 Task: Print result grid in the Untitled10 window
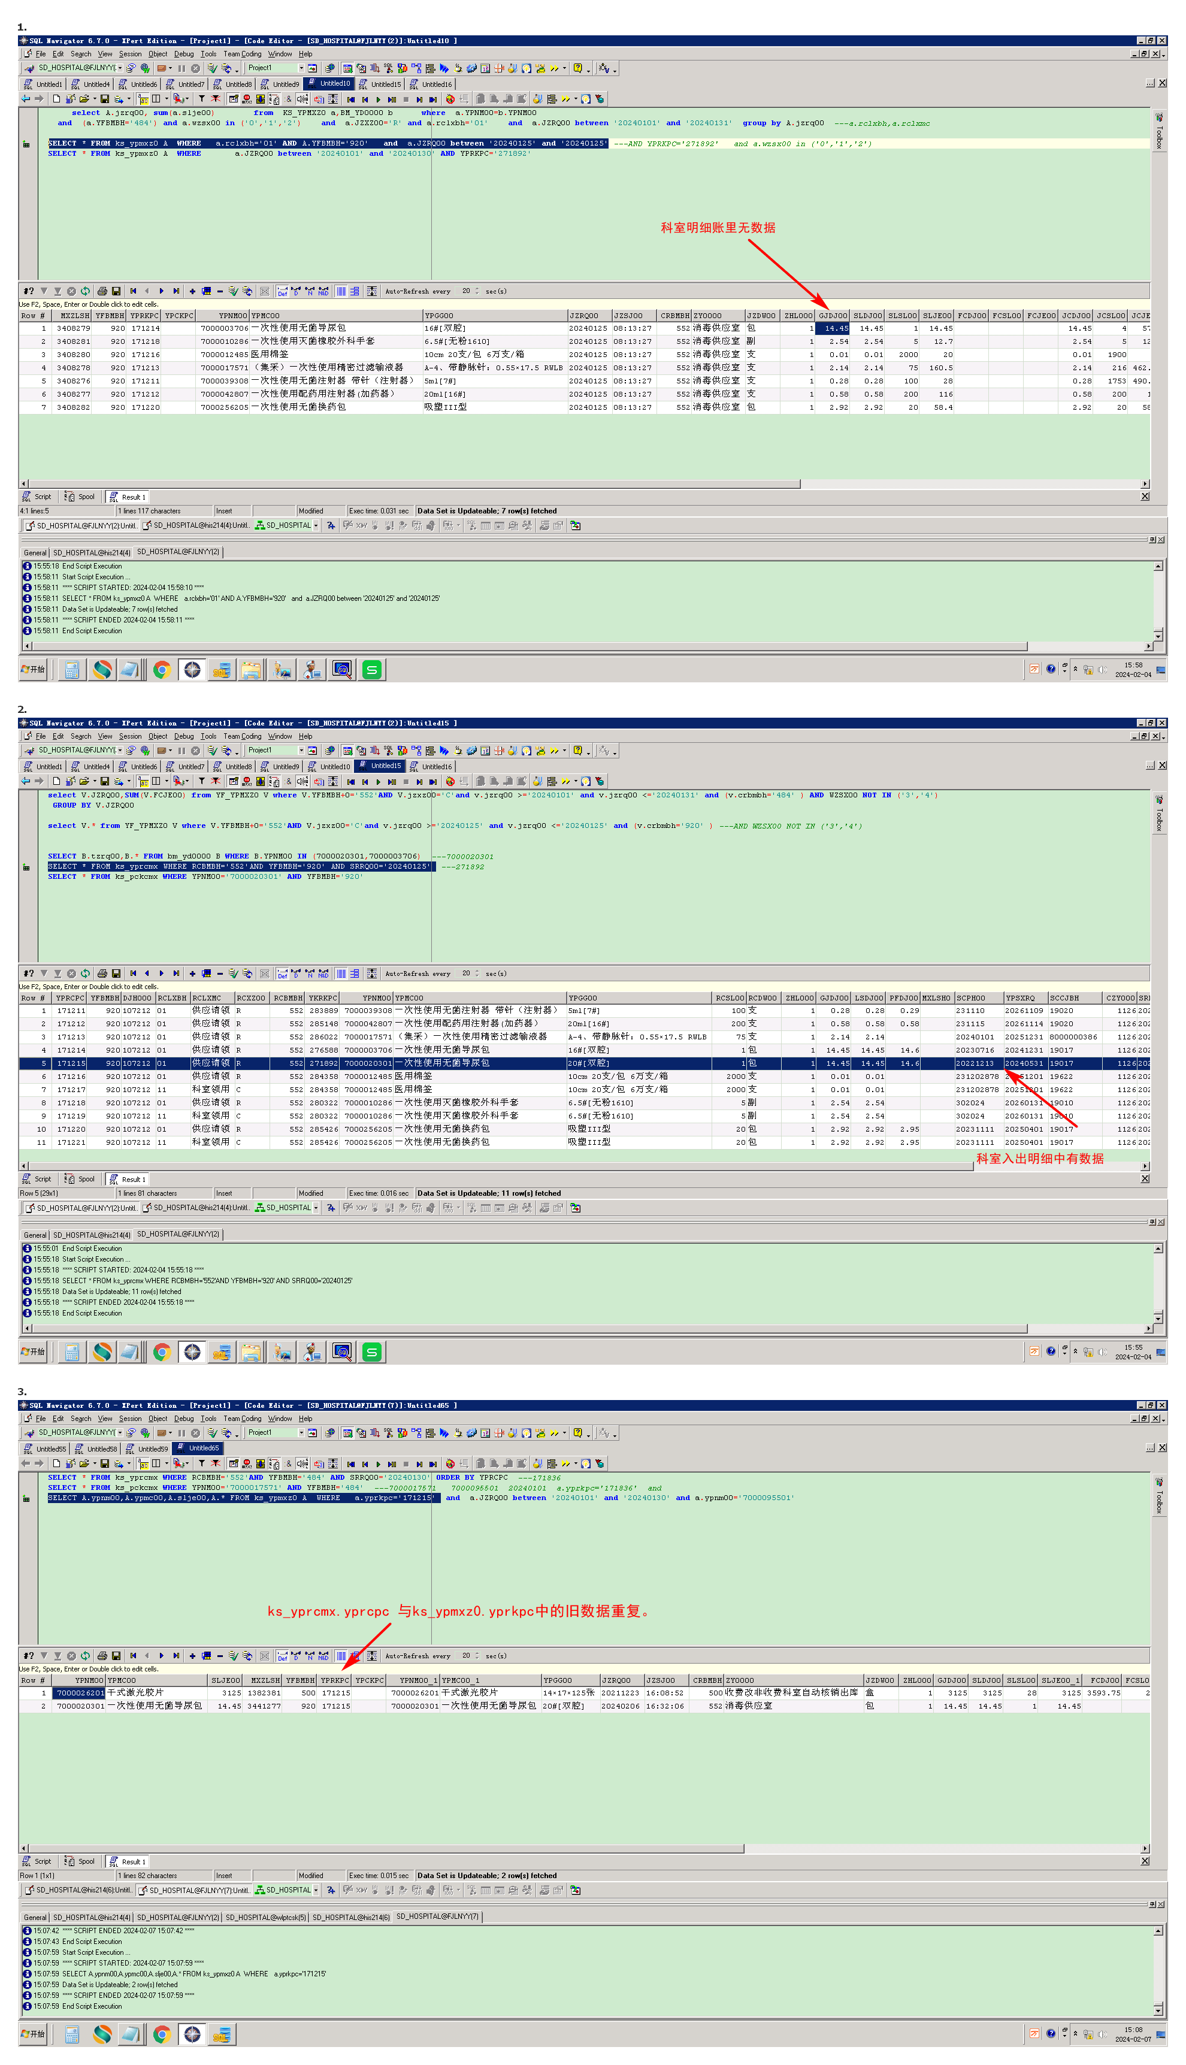tap(102, 291)
